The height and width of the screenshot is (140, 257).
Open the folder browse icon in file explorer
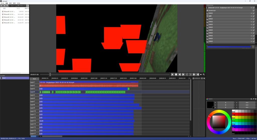28,6
